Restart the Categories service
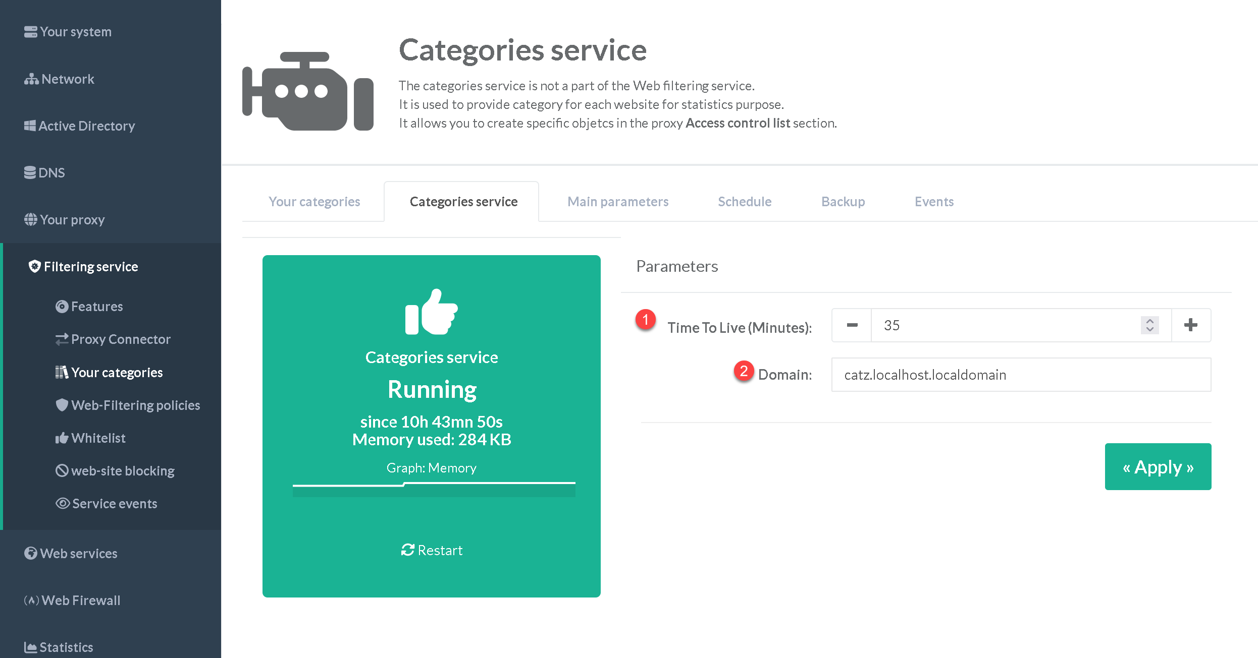Viewport: 1258px width, 658px height. tap(432, 550)
